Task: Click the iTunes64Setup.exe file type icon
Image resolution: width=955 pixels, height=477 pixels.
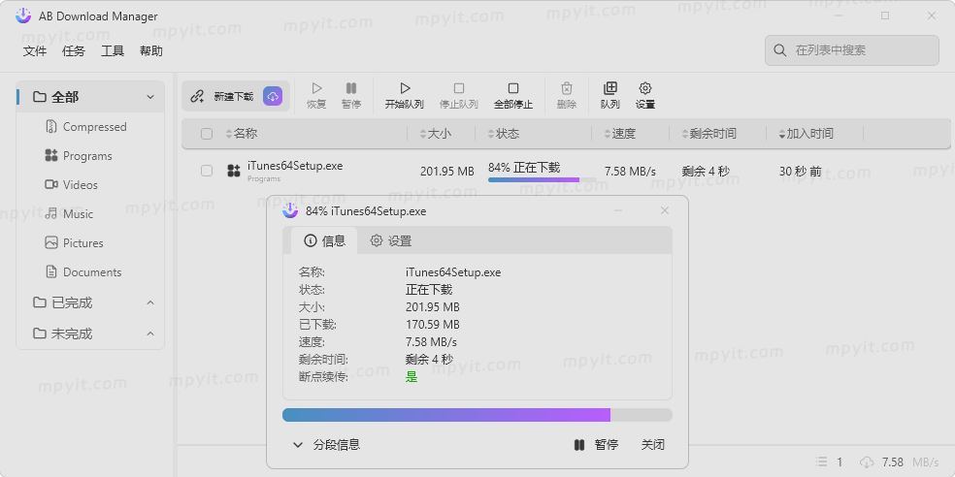Action: (x=234, y=171)
